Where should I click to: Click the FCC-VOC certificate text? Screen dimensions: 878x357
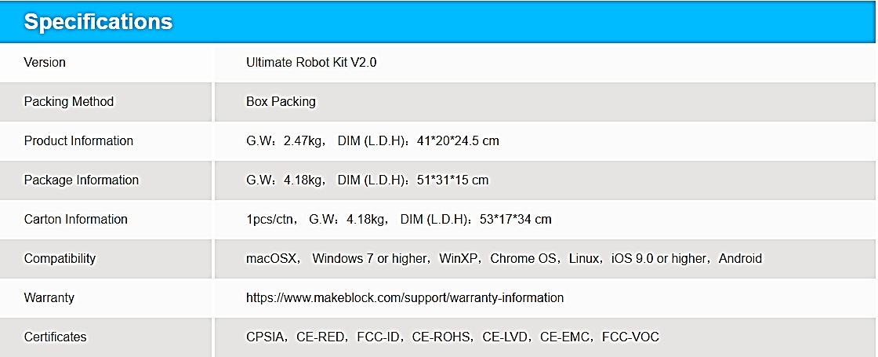click(630, 337)
